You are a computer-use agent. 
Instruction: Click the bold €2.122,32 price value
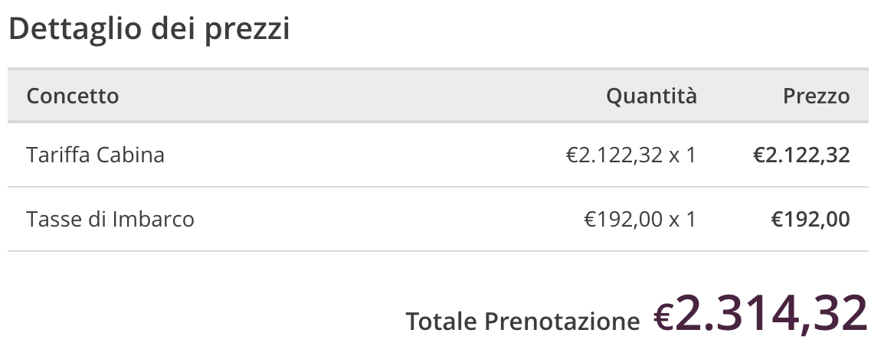[x=801, y=155]
